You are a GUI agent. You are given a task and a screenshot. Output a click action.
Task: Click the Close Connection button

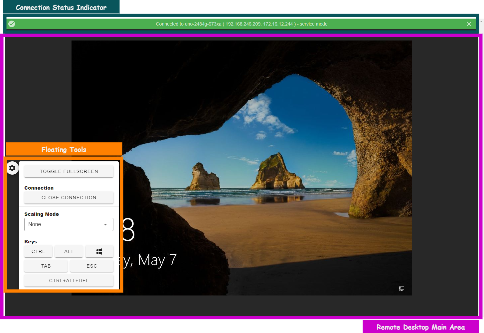(x=69, y=198)
